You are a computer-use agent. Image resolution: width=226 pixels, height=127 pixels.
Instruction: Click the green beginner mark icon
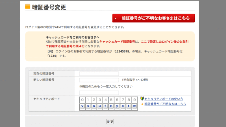tap(142, 99)
